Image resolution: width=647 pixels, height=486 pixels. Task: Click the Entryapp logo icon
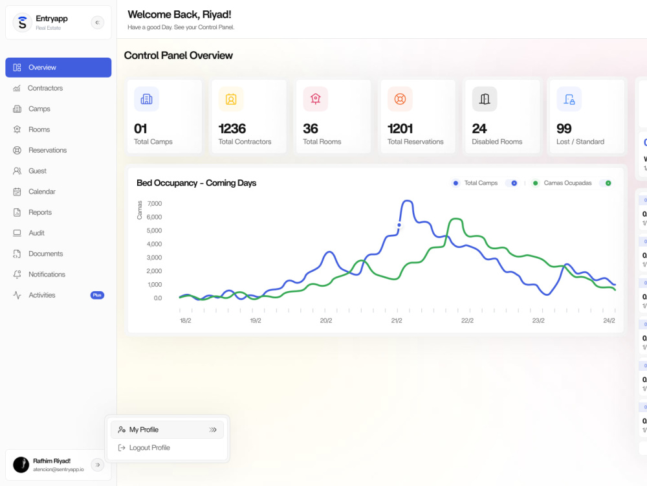pos(22,23)
